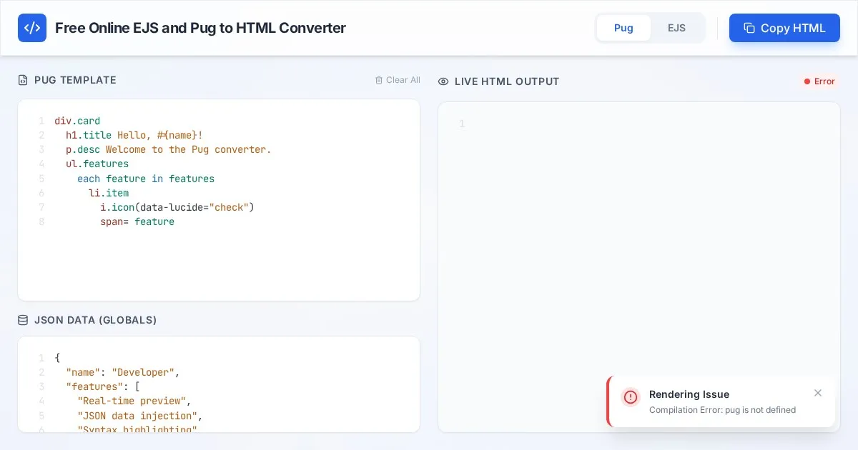Click the trash icon beside Clear All
The width and height of the screenshot is (858, 450).
[379, 80]
